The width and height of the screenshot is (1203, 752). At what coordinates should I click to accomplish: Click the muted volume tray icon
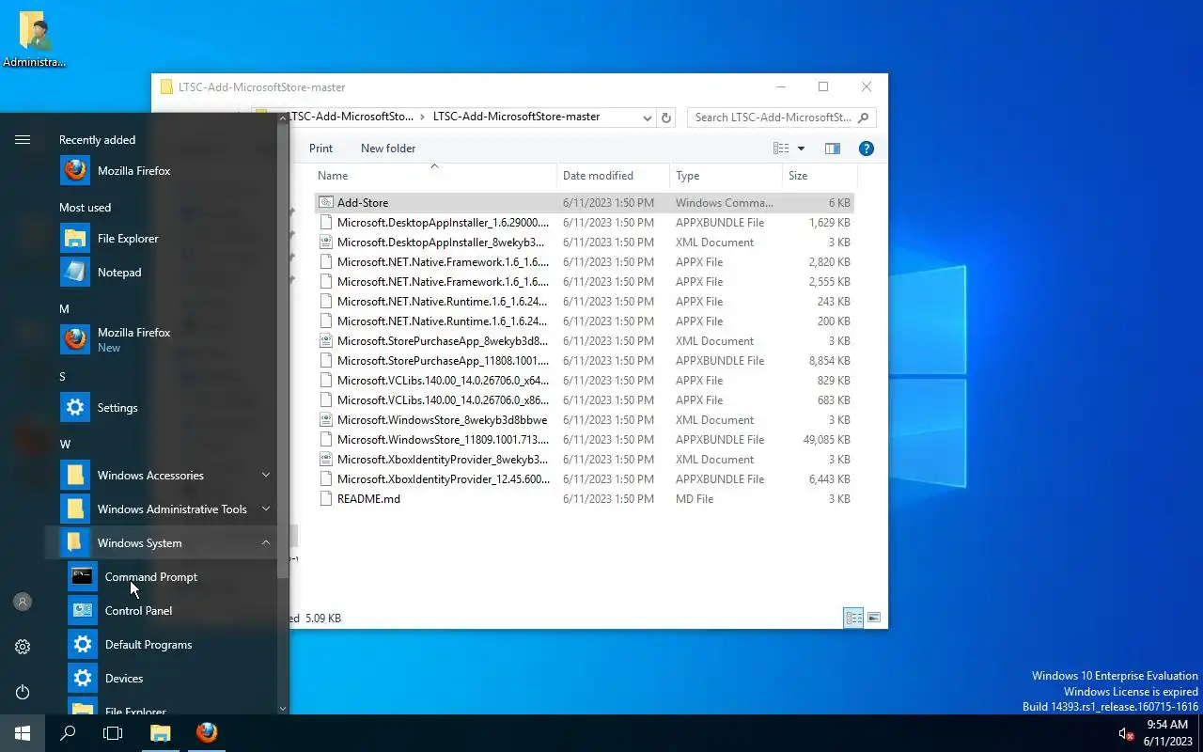(1126, 734)
